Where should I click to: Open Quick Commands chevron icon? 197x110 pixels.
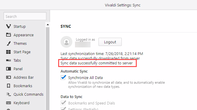[x=9, y=94]
